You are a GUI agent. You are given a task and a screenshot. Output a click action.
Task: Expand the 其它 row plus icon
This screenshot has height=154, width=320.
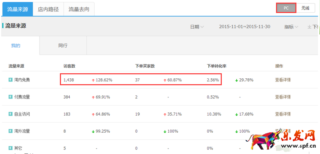tap(10, 148)
